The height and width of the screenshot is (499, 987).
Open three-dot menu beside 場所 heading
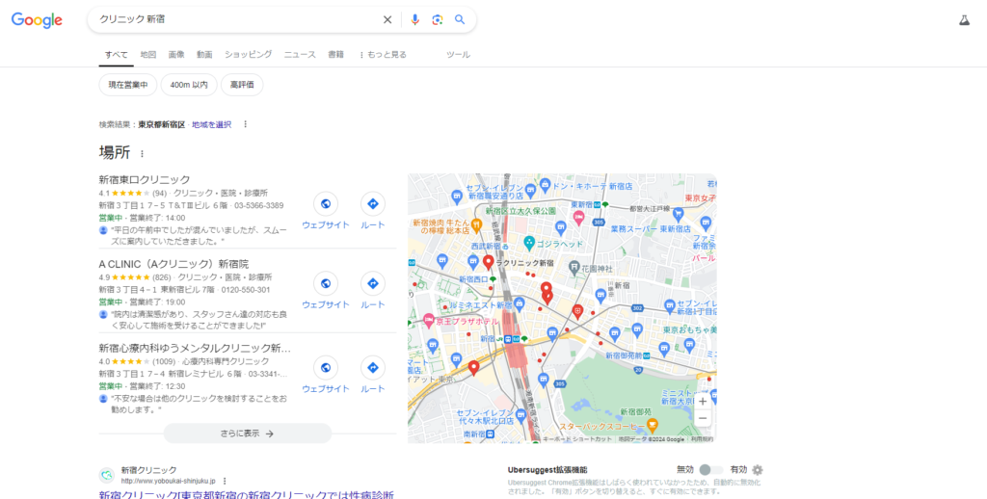tap(142, 153)
